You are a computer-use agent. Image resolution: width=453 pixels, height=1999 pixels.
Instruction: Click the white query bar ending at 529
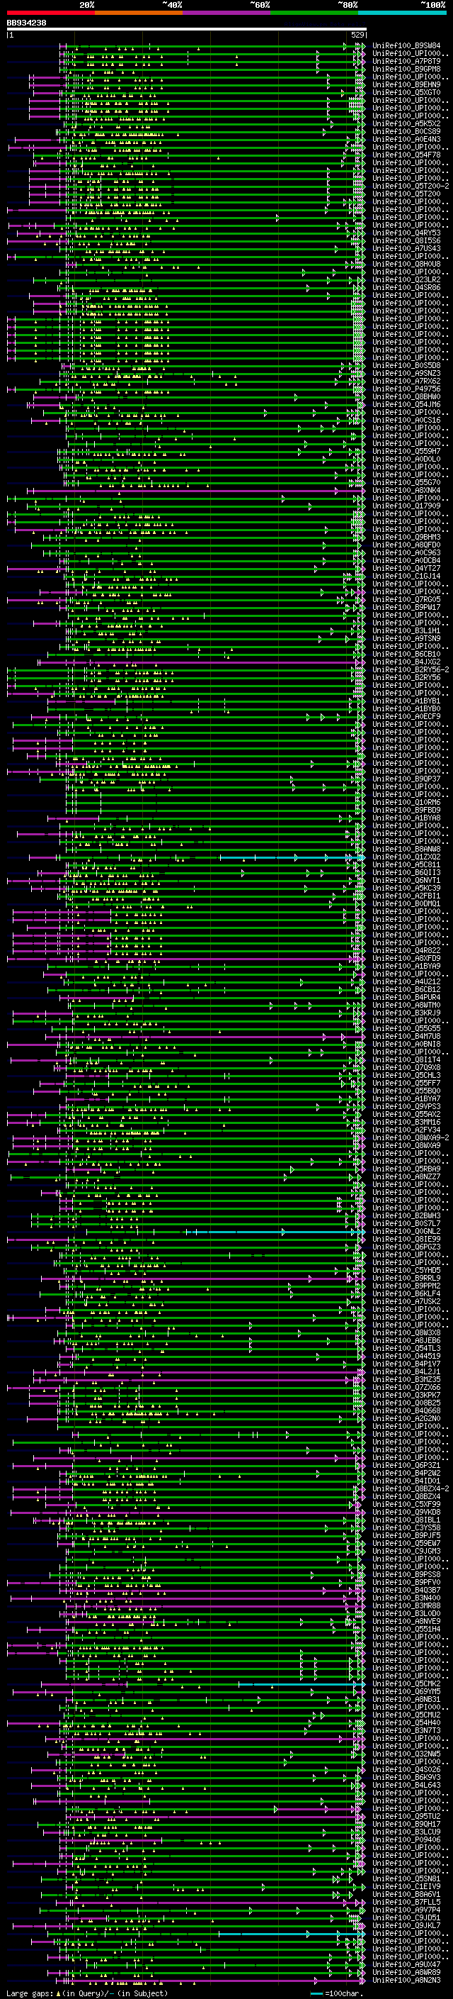click(187, 28)
